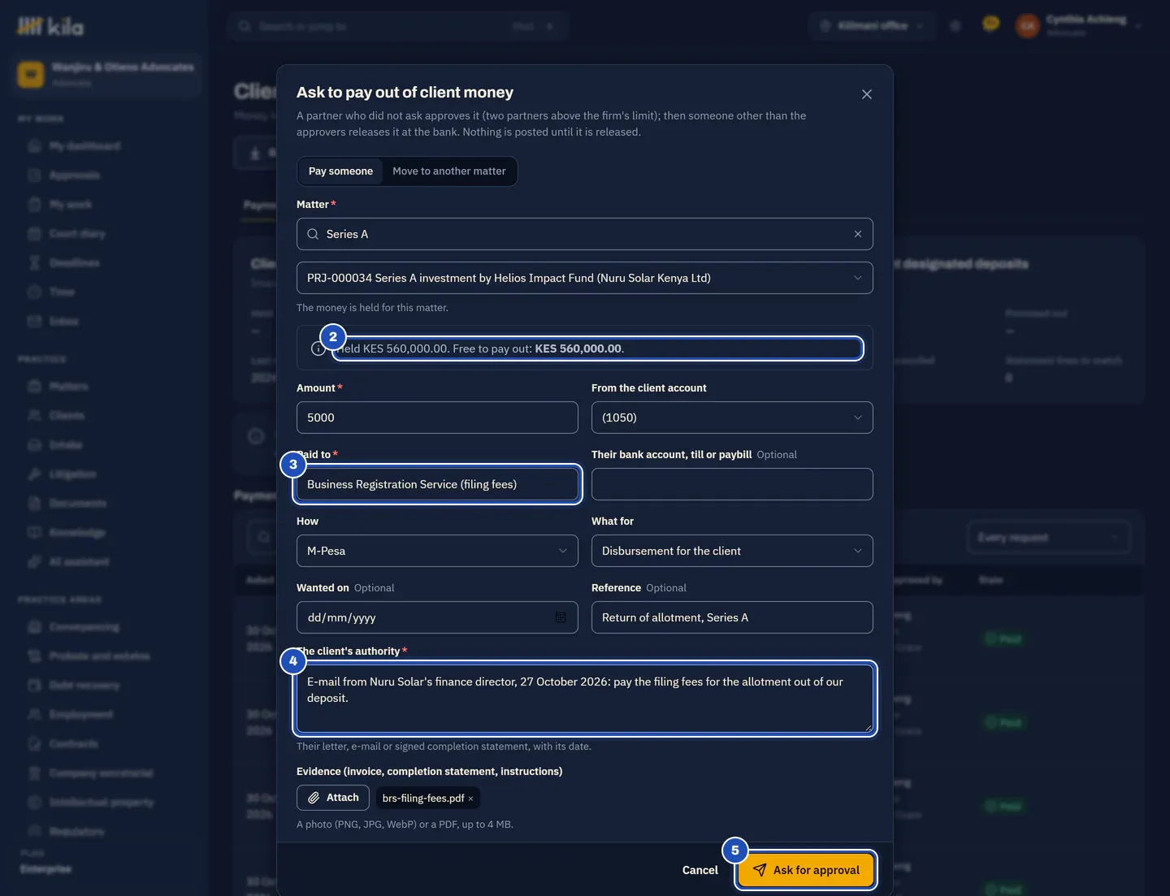Switch to Move to another matter
1170x896 pixels.
pos(449,171)
